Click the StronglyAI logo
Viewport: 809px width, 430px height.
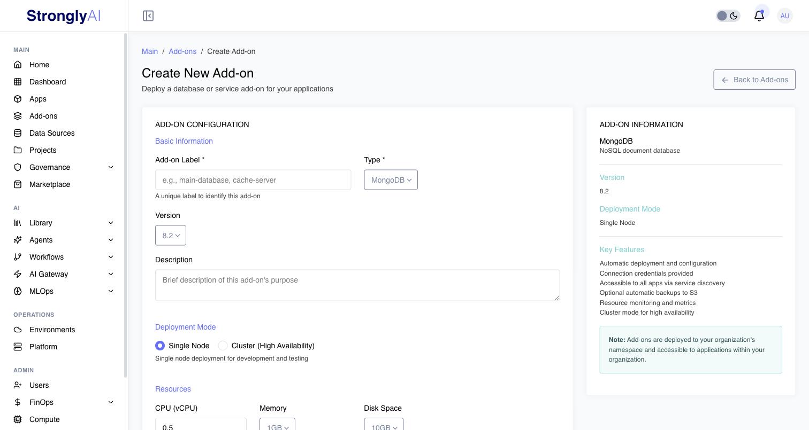[x=64, y=16]
